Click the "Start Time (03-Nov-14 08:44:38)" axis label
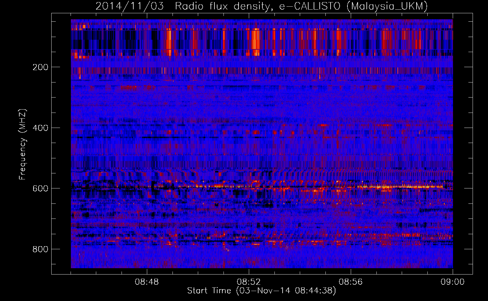 click(261, 291)
